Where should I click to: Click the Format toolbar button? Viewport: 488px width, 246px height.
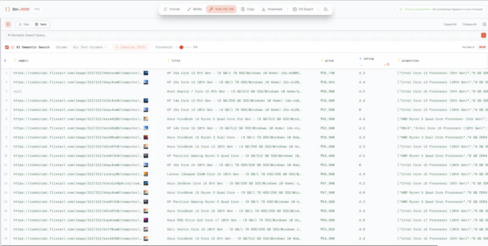coord(172,9)
